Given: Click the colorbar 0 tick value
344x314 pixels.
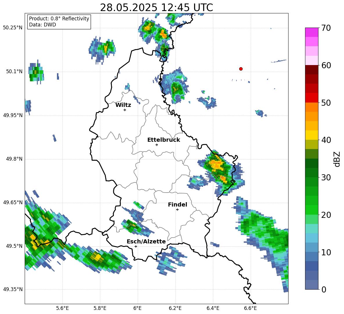Looking at the screenshot, I should click(324, 289).
